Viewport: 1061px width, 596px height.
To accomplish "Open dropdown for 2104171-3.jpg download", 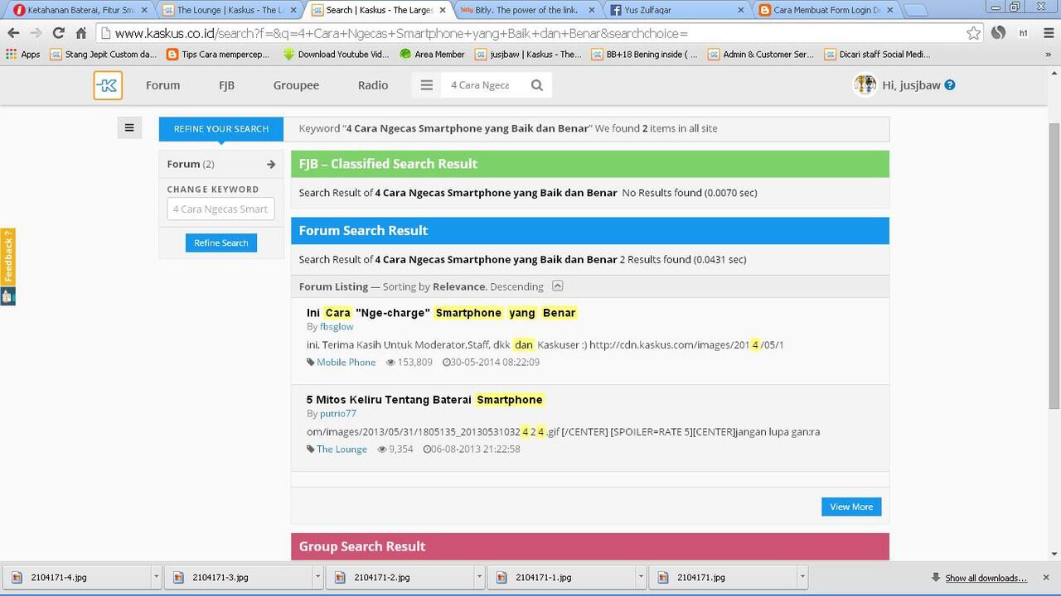I will [x=317, y=577].
